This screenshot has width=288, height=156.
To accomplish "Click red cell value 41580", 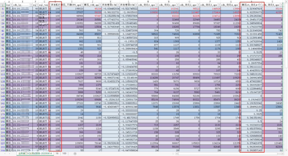I will (x=272, y=12).
